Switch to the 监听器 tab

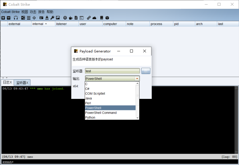22,83
